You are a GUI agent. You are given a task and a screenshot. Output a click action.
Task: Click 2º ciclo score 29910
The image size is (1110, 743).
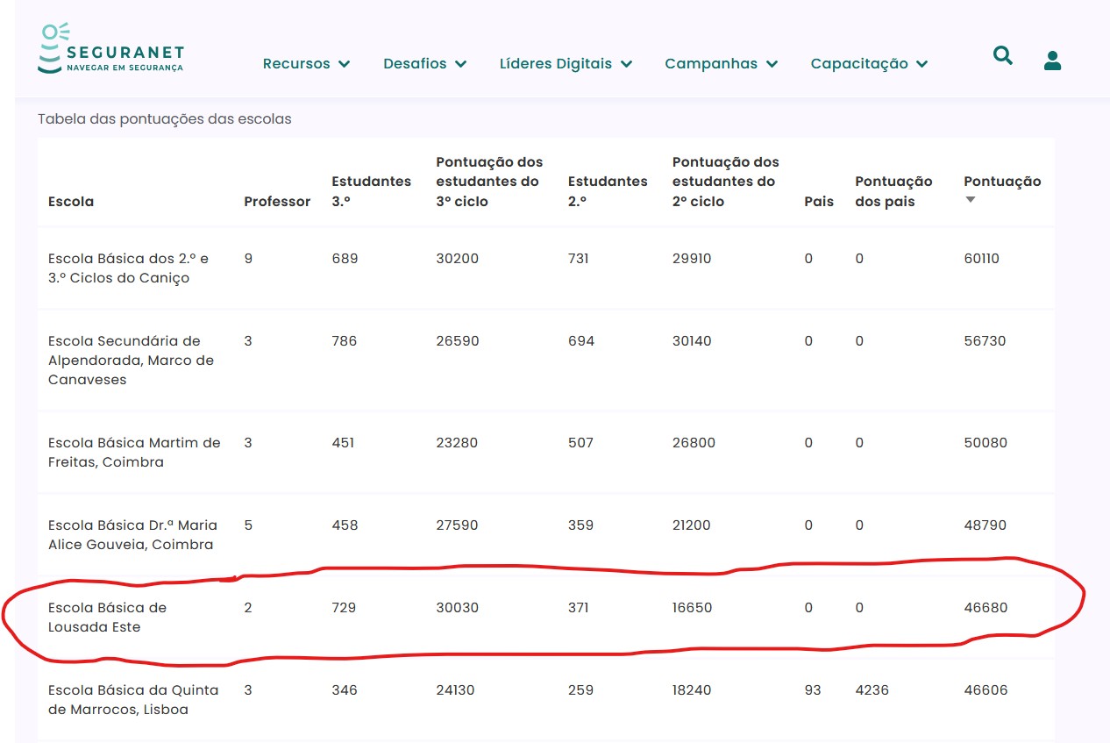692,259
